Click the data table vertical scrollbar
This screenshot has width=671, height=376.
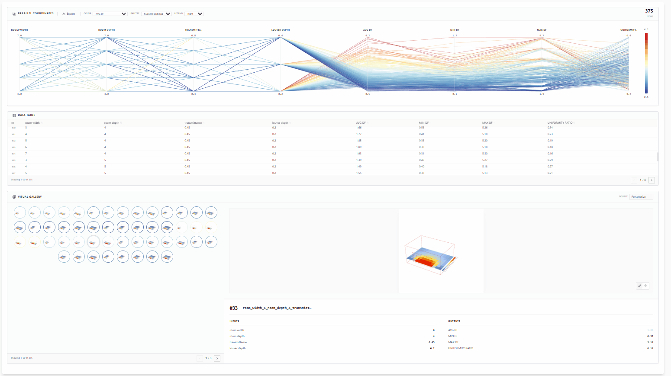(x=658, y=157)
